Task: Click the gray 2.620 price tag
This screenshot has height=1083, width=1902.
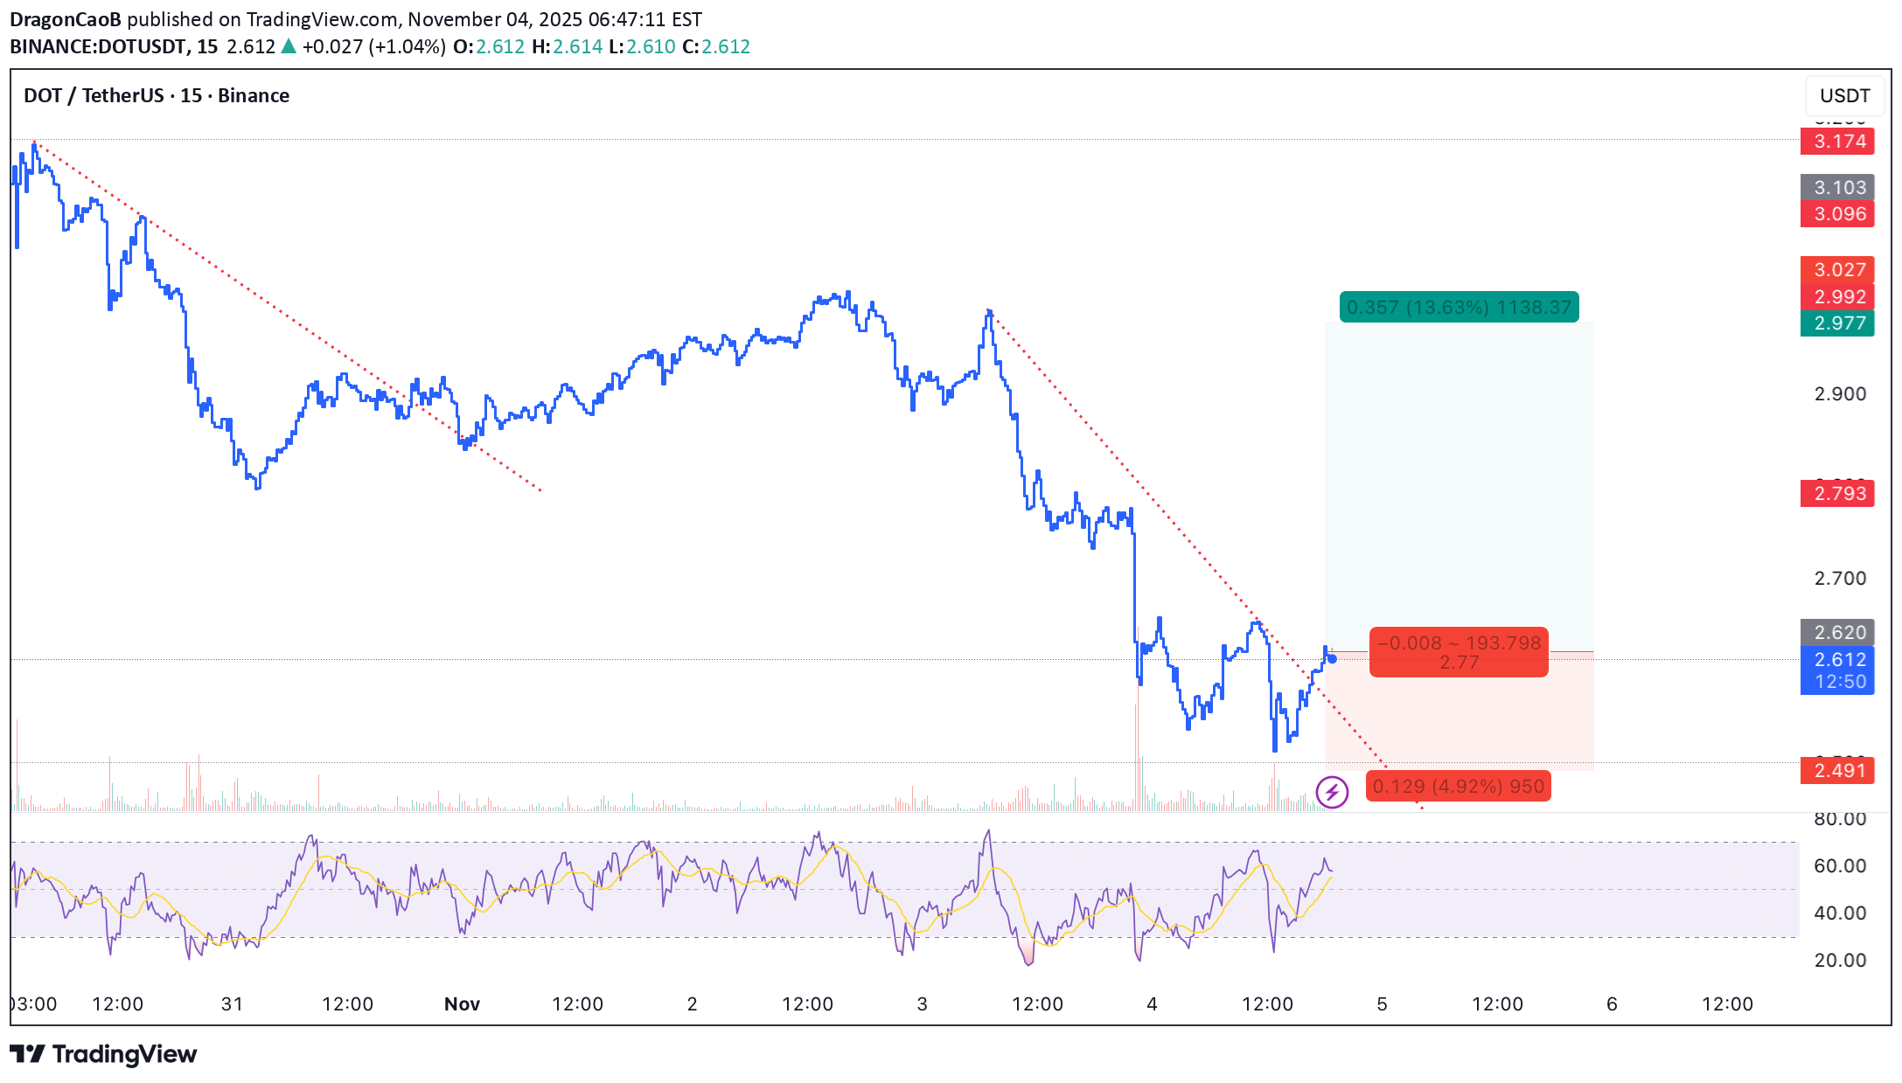Action: pos(1837,632)
